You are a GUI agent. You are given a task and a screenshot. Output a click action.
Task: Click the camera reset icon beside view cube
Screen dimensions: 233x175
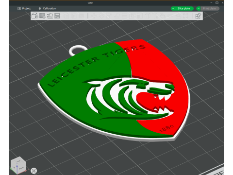[33, 171]
